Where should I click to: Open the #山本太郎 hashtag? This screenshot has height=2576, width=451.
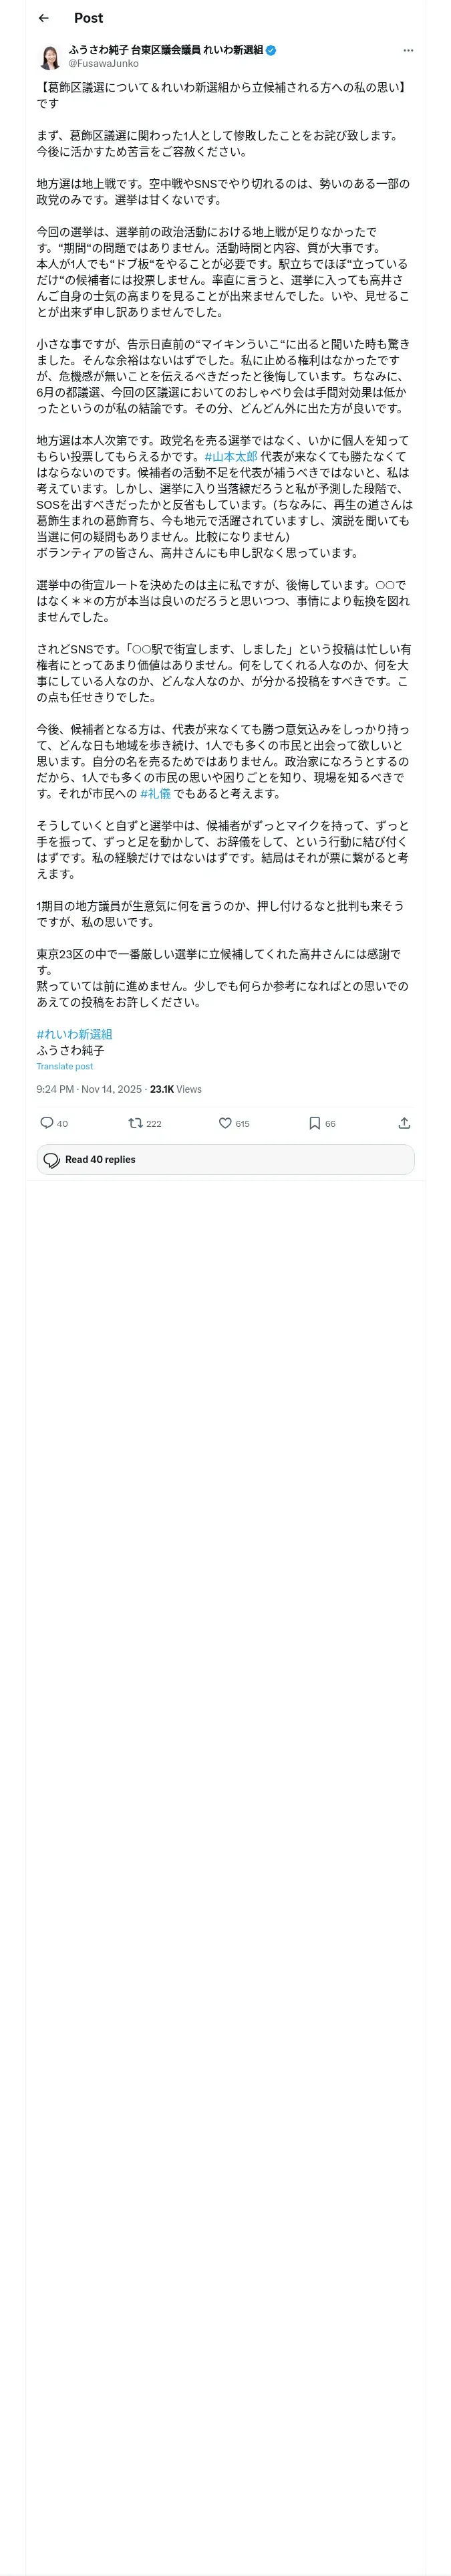point(231,457)
